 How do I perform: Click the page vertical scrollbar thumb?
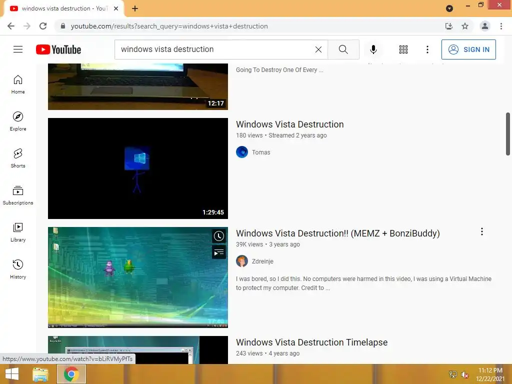pyautogui.click(x=508, y=134)
